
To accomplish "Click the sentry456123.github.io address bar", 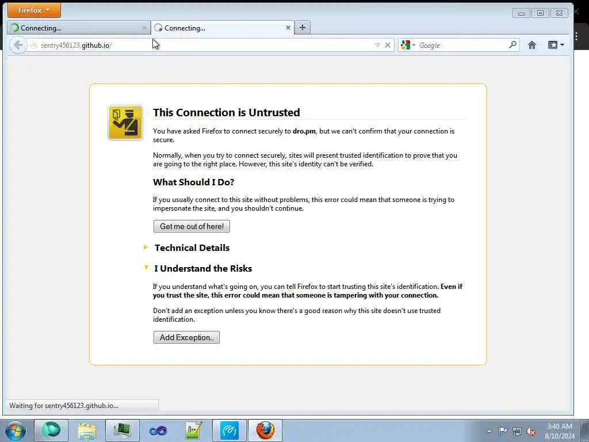I will point(203,45).
